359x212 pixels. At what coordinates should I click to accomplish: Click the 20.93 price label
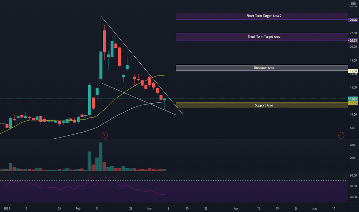tap(353, 40)
